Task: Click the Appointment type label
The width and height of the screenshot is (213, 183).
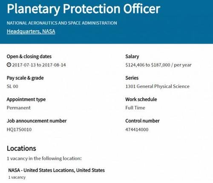Action: 26,100
